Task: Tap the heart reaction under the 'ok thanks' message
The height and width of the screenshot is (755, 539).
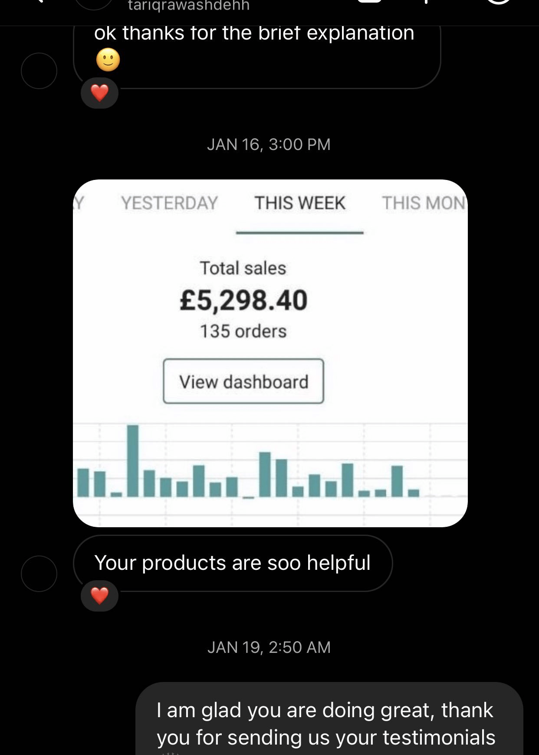Action: [x=99, y=93]
